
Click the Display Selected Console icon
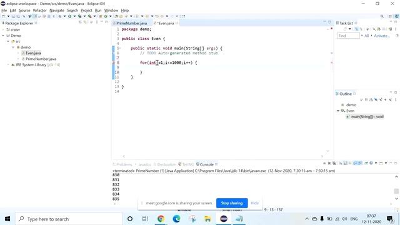[371, 163]
